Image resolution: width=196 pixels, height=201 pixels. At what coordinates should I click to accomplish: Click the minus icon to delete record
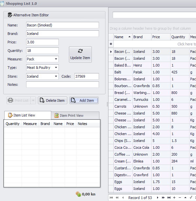click(180, 197)
